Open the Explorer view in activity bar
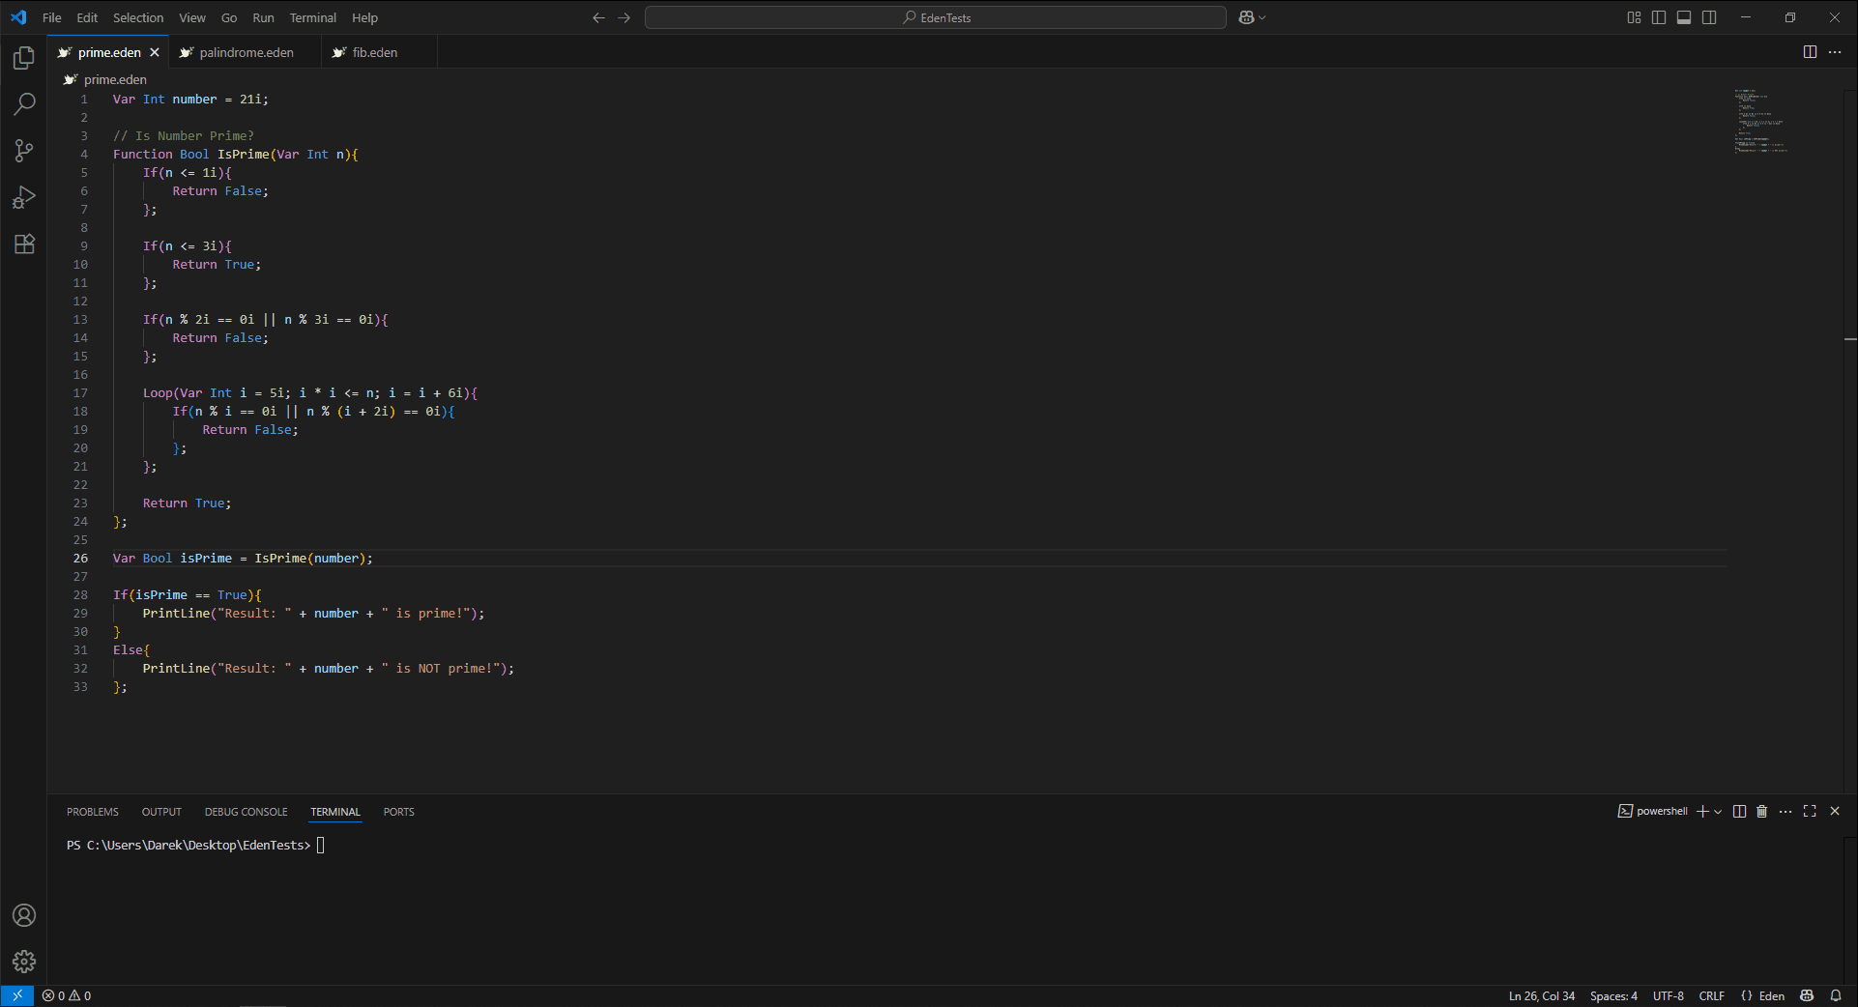 [x=24, y=58]
